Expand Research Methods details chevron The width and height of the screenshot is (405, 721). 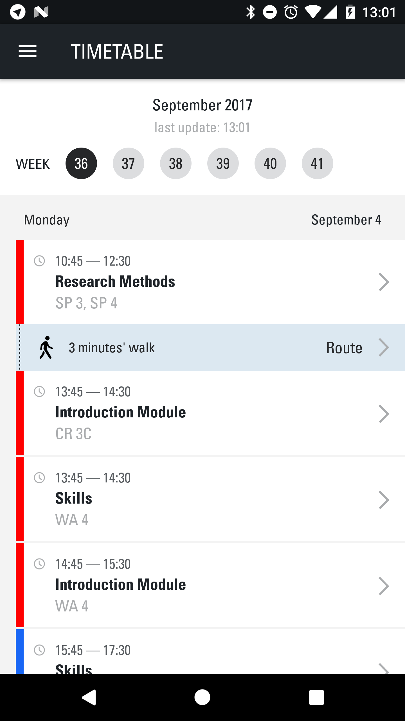point(384,282)
